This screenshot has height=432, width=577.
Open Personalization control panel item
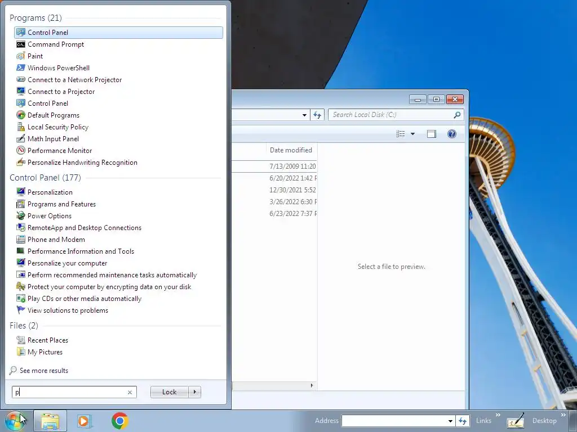point(50,192)
